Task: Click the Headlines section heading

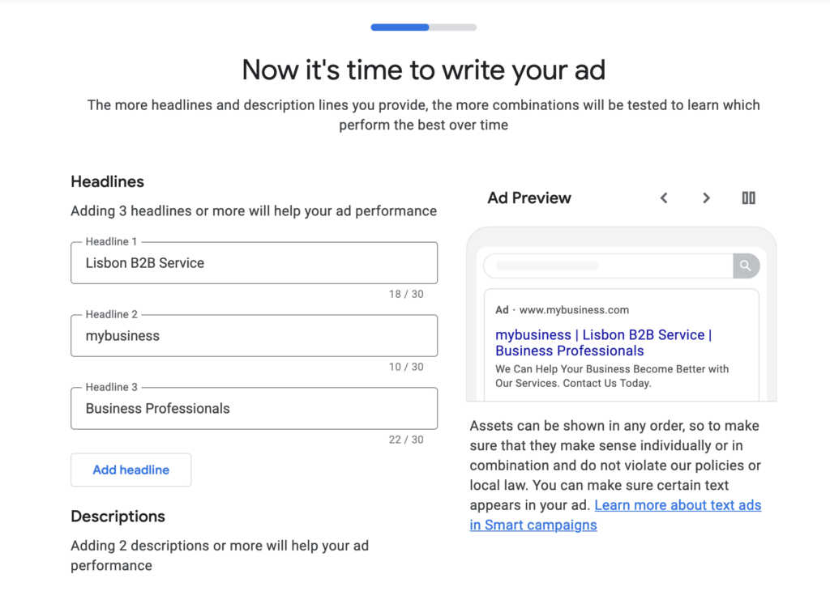Action: click(107, 181)
